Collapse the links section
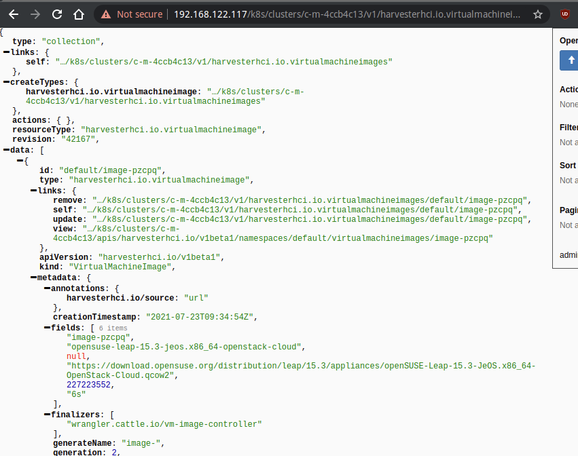Screen dimensions: 578x456 point(5,51)
